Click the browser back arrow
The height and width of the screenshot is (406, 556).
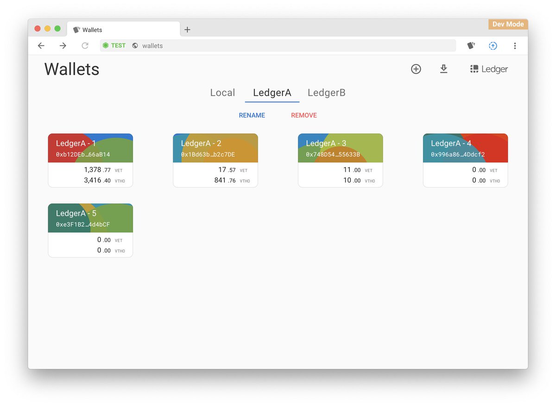coord(41,45)
